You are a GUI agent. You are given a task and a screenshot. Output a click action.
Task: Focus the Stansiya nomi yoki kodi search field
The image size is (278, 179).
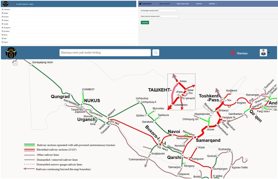105,53
